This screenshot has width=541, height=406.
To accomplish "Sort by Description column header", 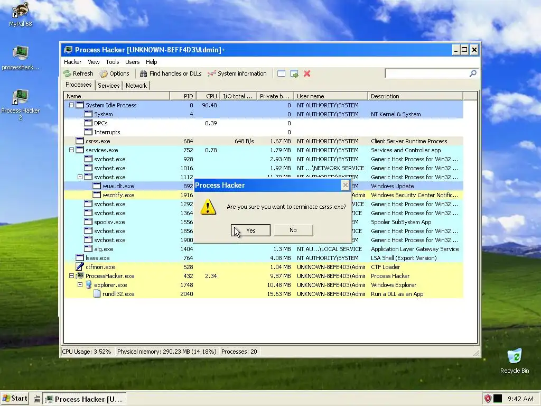I will [415, 96].
